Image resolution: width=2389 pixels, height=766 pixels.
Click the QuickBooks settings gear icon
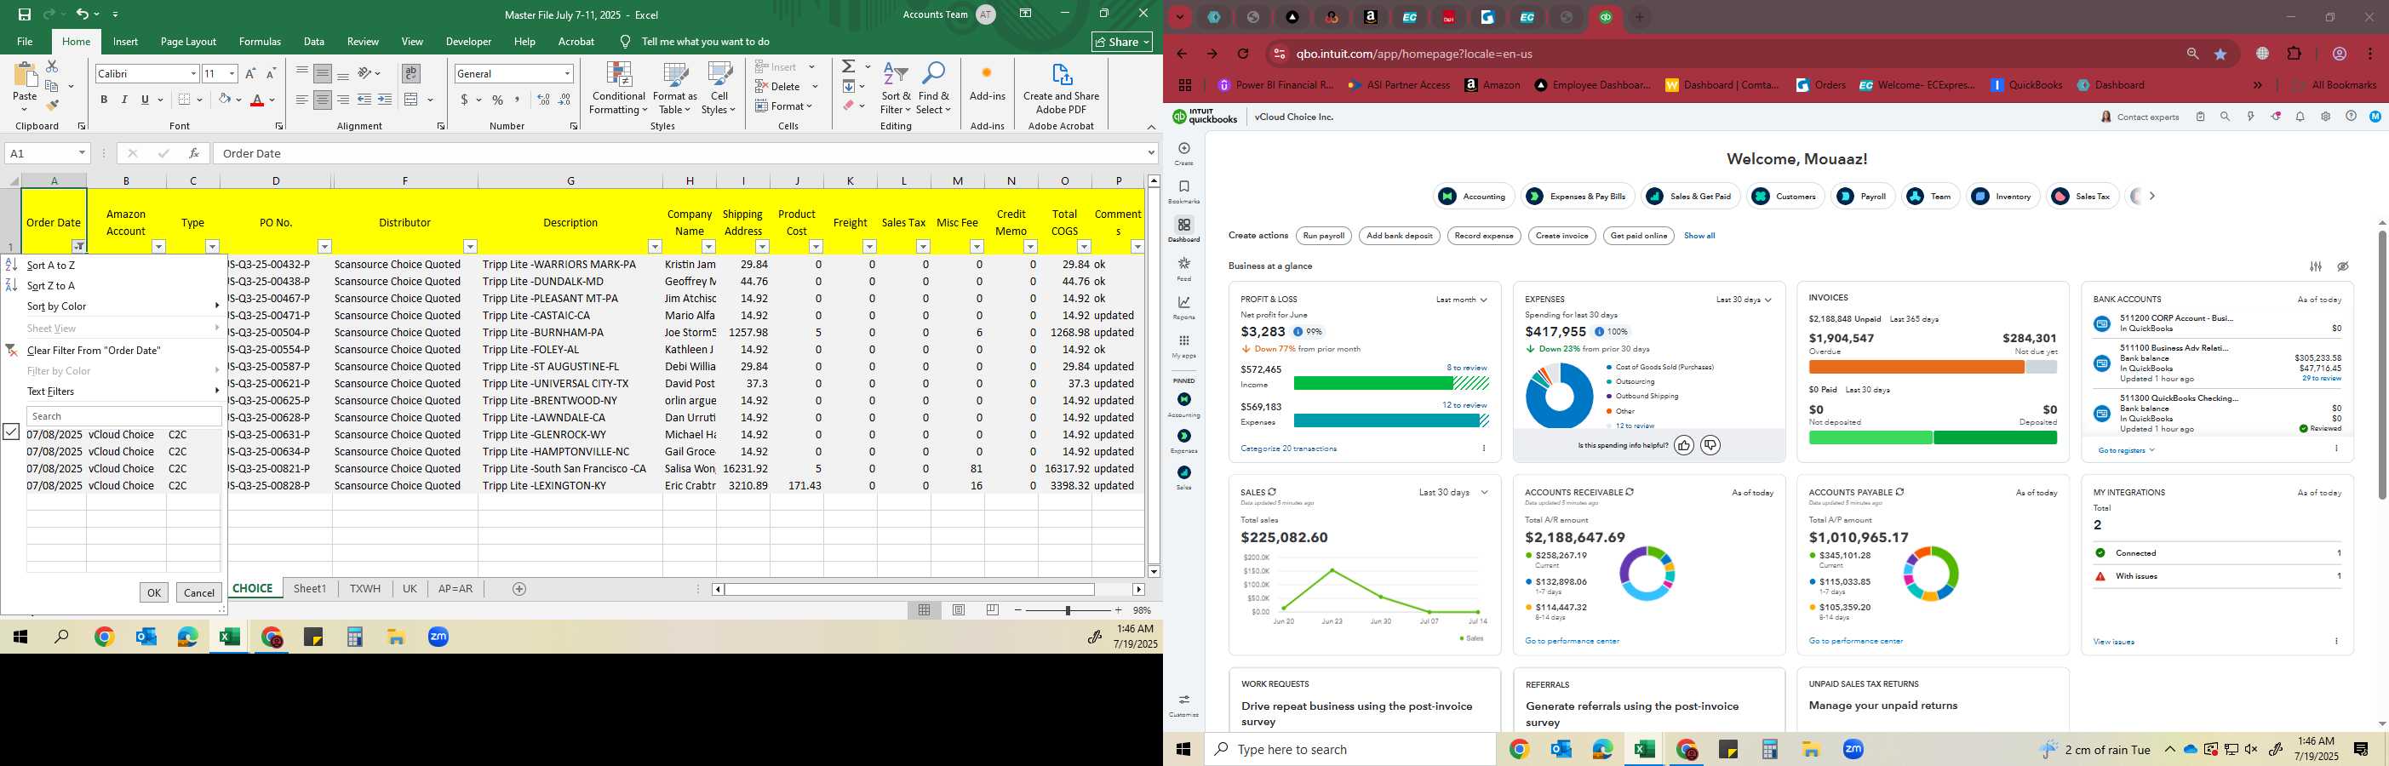coord(2325,117)
